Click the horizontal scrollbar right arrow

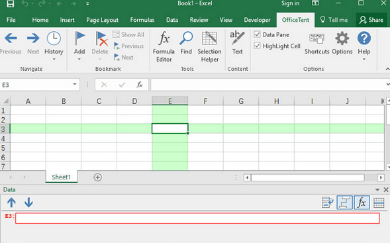click(381, 177)
